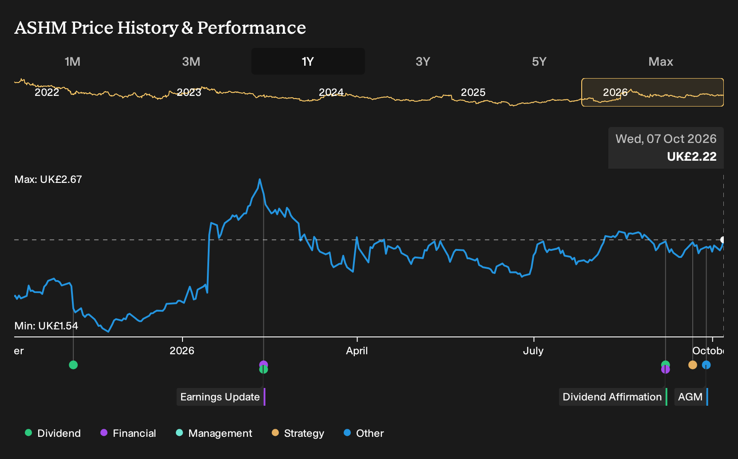Toggle the Financial legend filter

pos(128,433)
